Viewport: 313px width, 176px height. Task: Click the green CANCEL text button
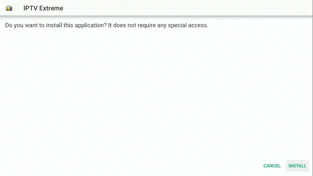272,166
